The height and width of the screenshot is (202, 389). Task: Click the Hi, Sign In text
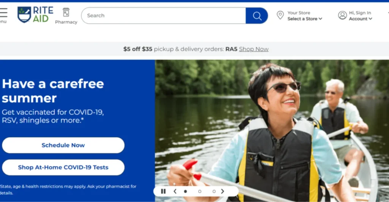[360, 13]
